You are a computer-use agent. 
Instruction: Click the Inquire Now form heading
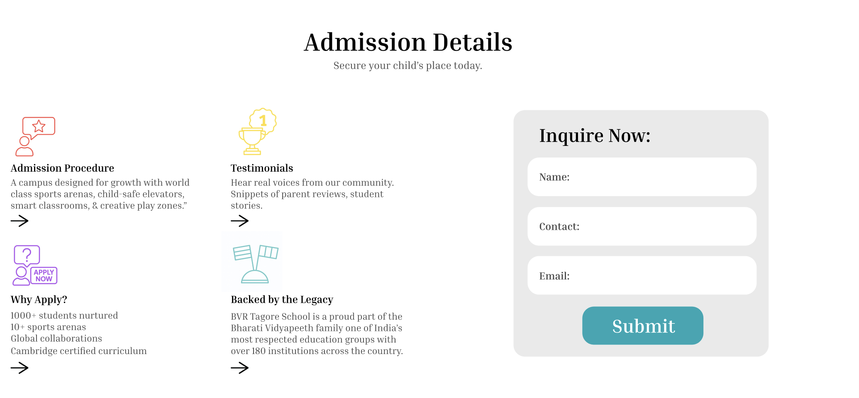click(594, 136)
